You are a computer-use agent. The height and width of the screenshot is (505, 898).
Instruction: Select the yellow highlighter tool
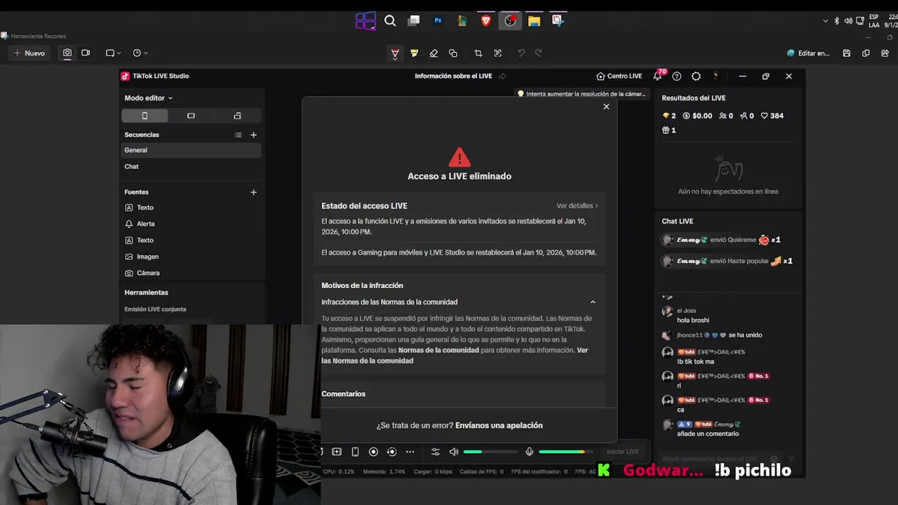tap(414, 53)
